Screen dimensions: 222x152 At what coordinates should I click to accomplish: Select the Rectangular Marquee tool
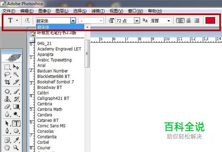pos(7,67)
